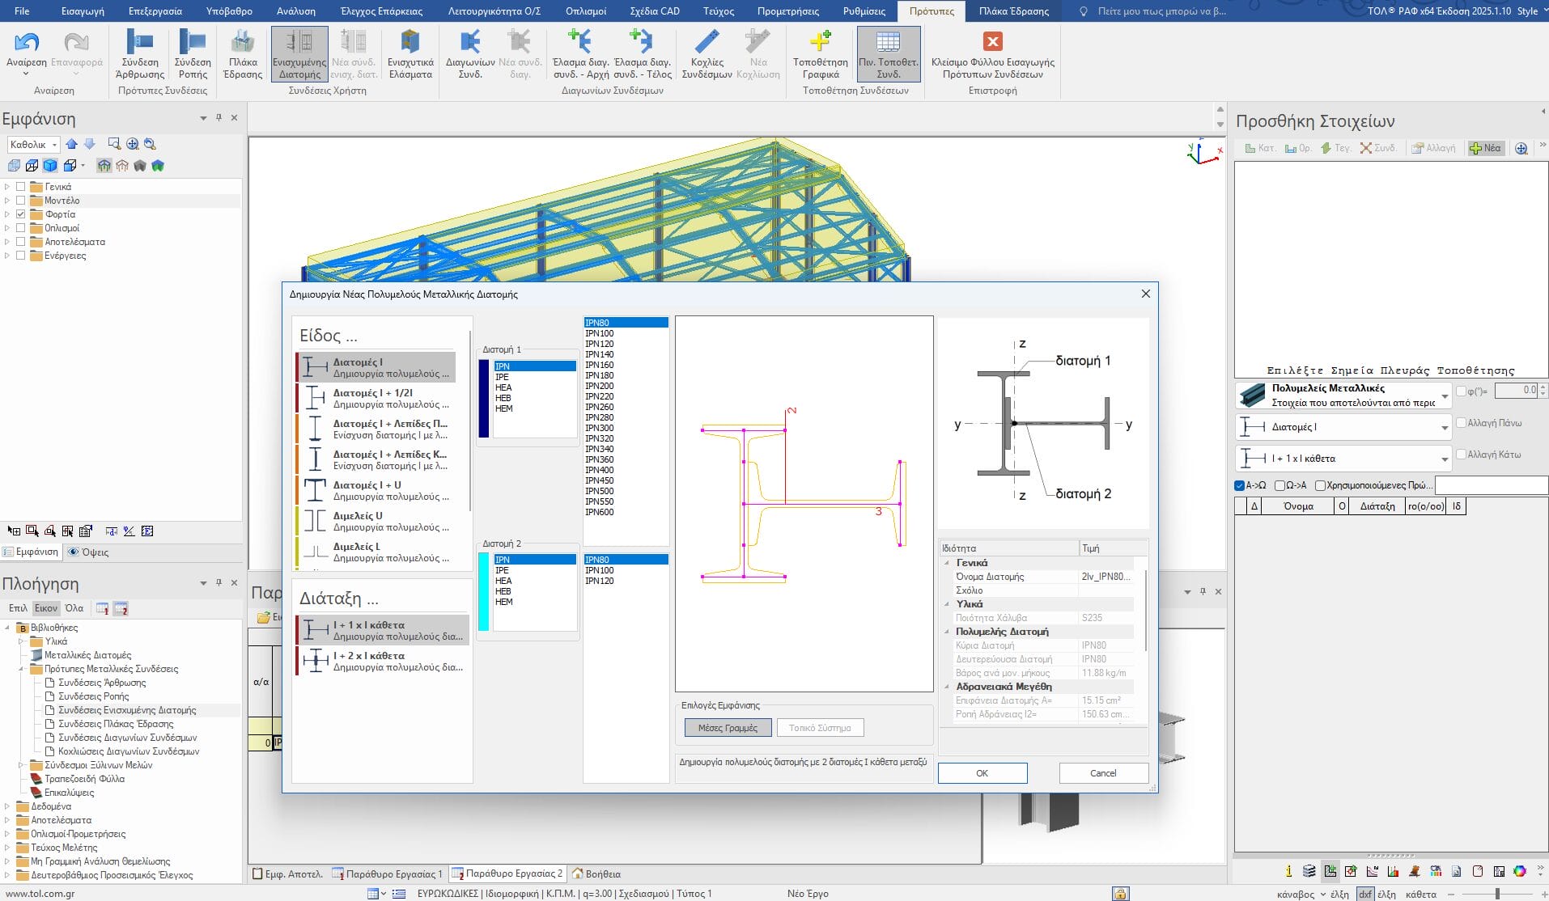Click OK in the section dialog
Image resolution: width=1549 pixels, height=901 pixels.
coord(982,773)
